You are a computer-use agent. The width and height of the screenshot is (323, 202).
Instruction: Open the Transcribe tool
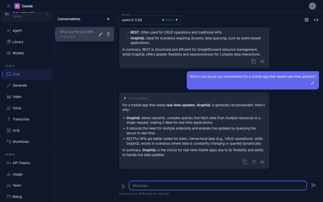[21, 119]
